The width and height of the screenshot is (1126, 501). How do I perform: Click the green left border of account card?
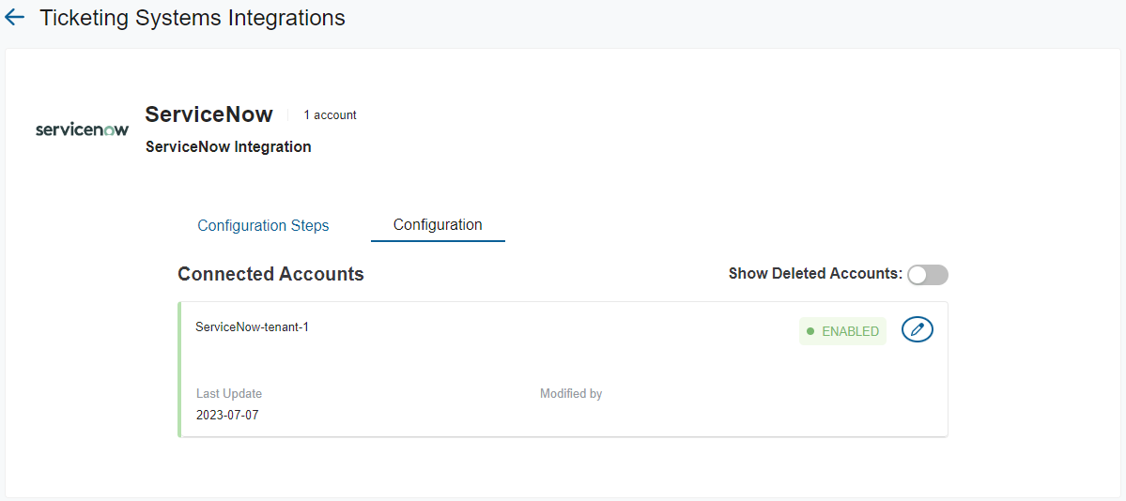point(179,370)
